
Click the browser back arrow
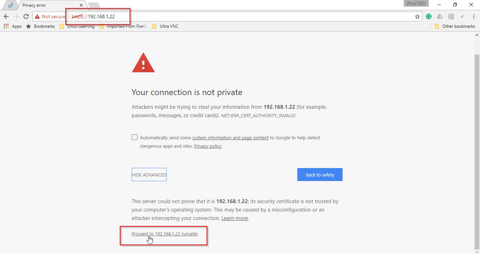tap(6, 16)
